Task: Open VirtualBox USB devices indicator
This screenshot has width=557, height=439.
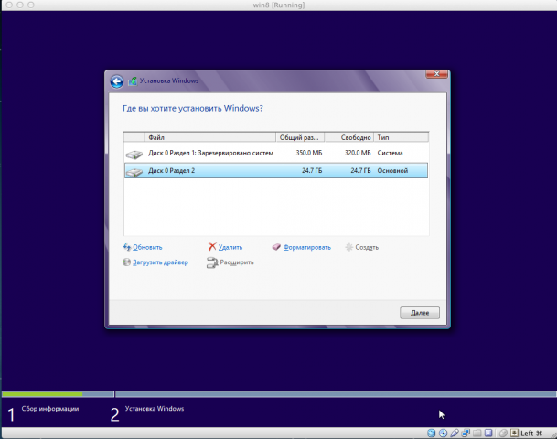Action: click(x=455, y=433)
